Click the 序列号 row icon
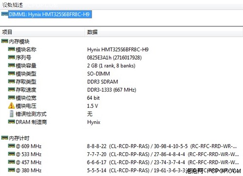The image size is (243, 176). (12, 57)
